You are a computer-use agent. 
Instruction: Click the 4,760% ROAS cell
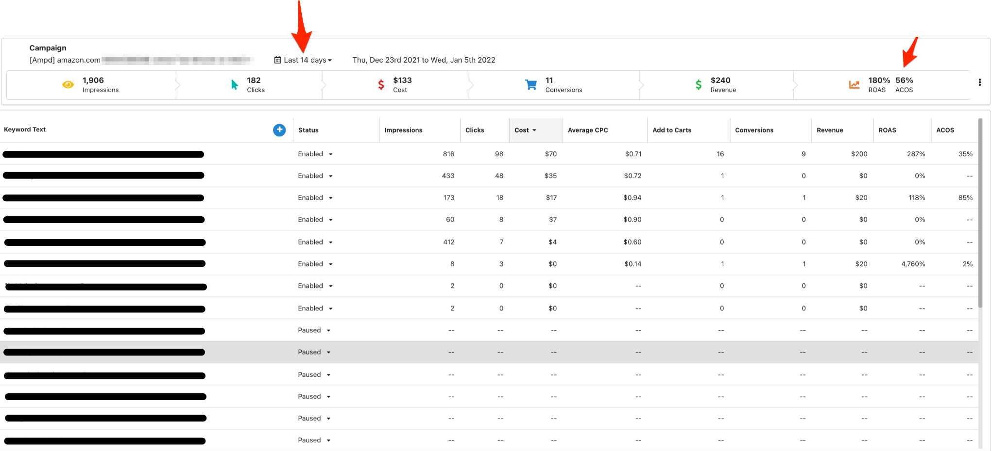coord(913,264)
